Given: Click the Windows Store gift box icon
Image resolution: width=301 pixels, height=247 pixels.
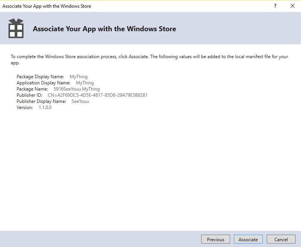Looking at the screenshot, I should tap(16, 28).
